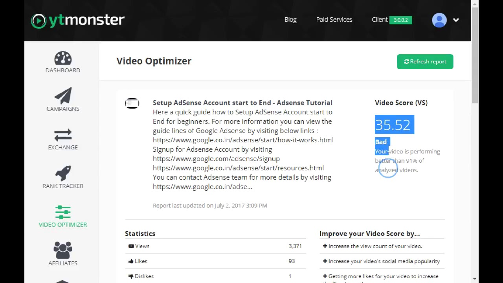
Task: Click the video thumbnail image
Action: (x=132, y=103)
